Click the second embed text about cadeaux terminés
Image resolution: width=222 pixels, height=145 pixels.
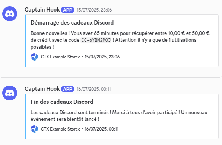pyautogui.click(x=119, y=116)
